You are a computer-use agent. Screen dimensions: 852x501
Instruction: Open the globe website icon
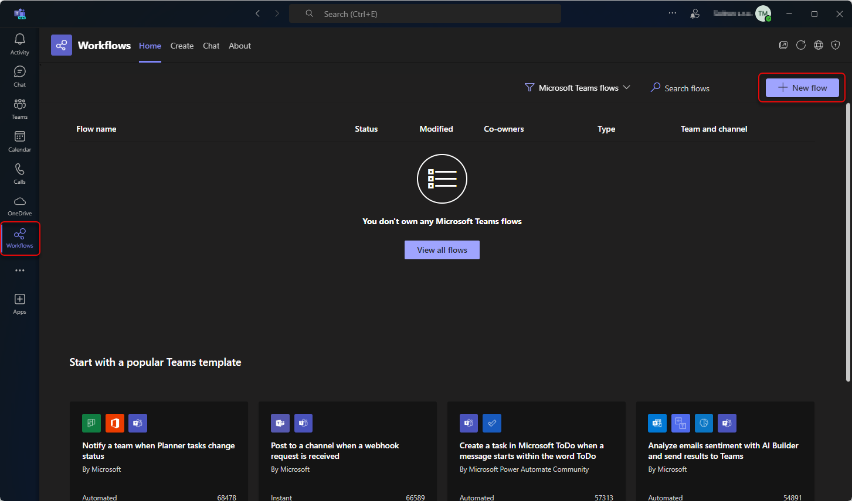click(818, 46)
